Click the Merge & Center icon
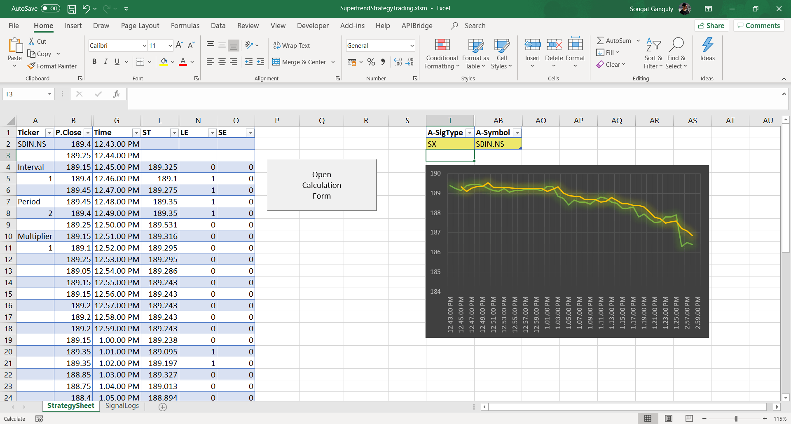Screen dimensions: 791x424 click(x=276, y=62)
